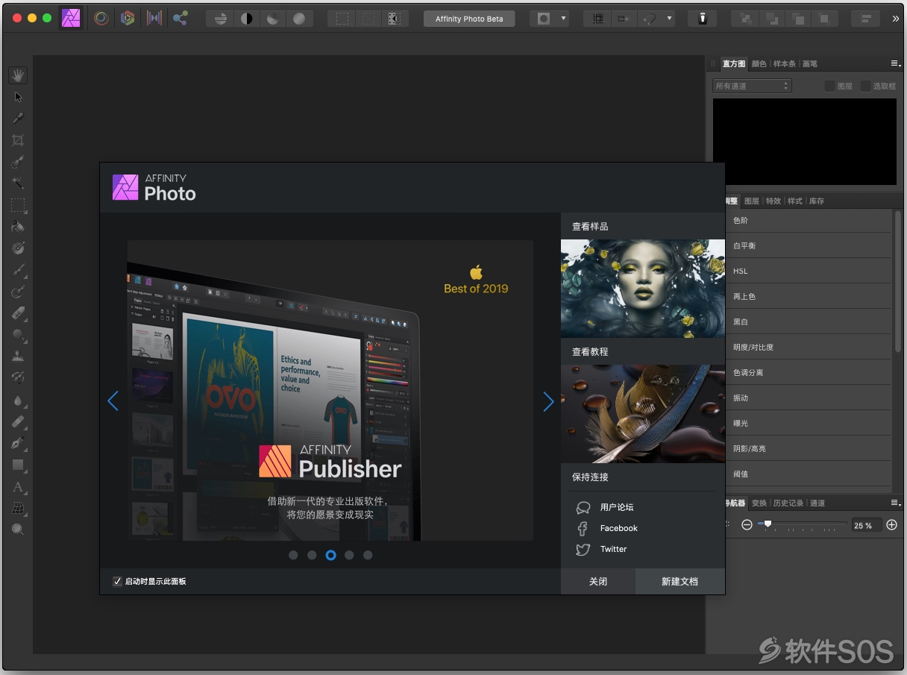Open the 所有通道 channel dropdown
Viewport: 907px width, 675px height.
coord(752,86)
